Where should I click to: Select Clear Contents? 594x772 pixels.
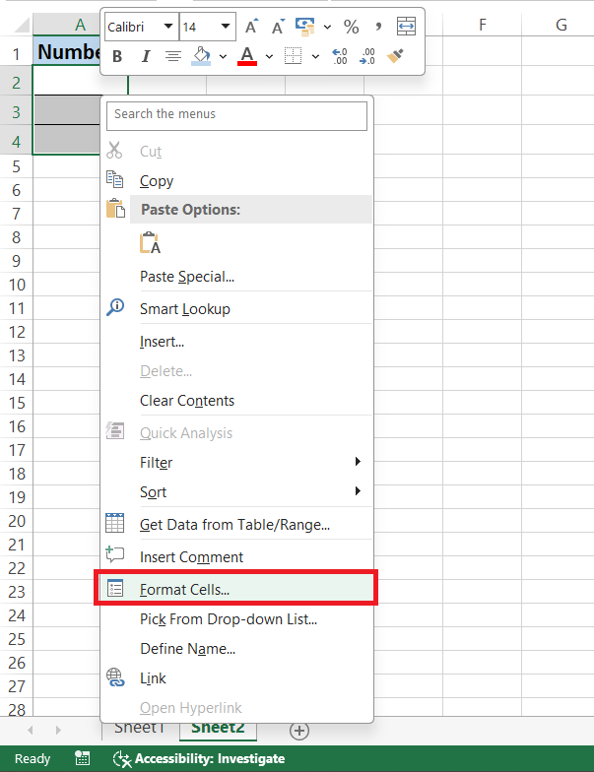(236, 400)
